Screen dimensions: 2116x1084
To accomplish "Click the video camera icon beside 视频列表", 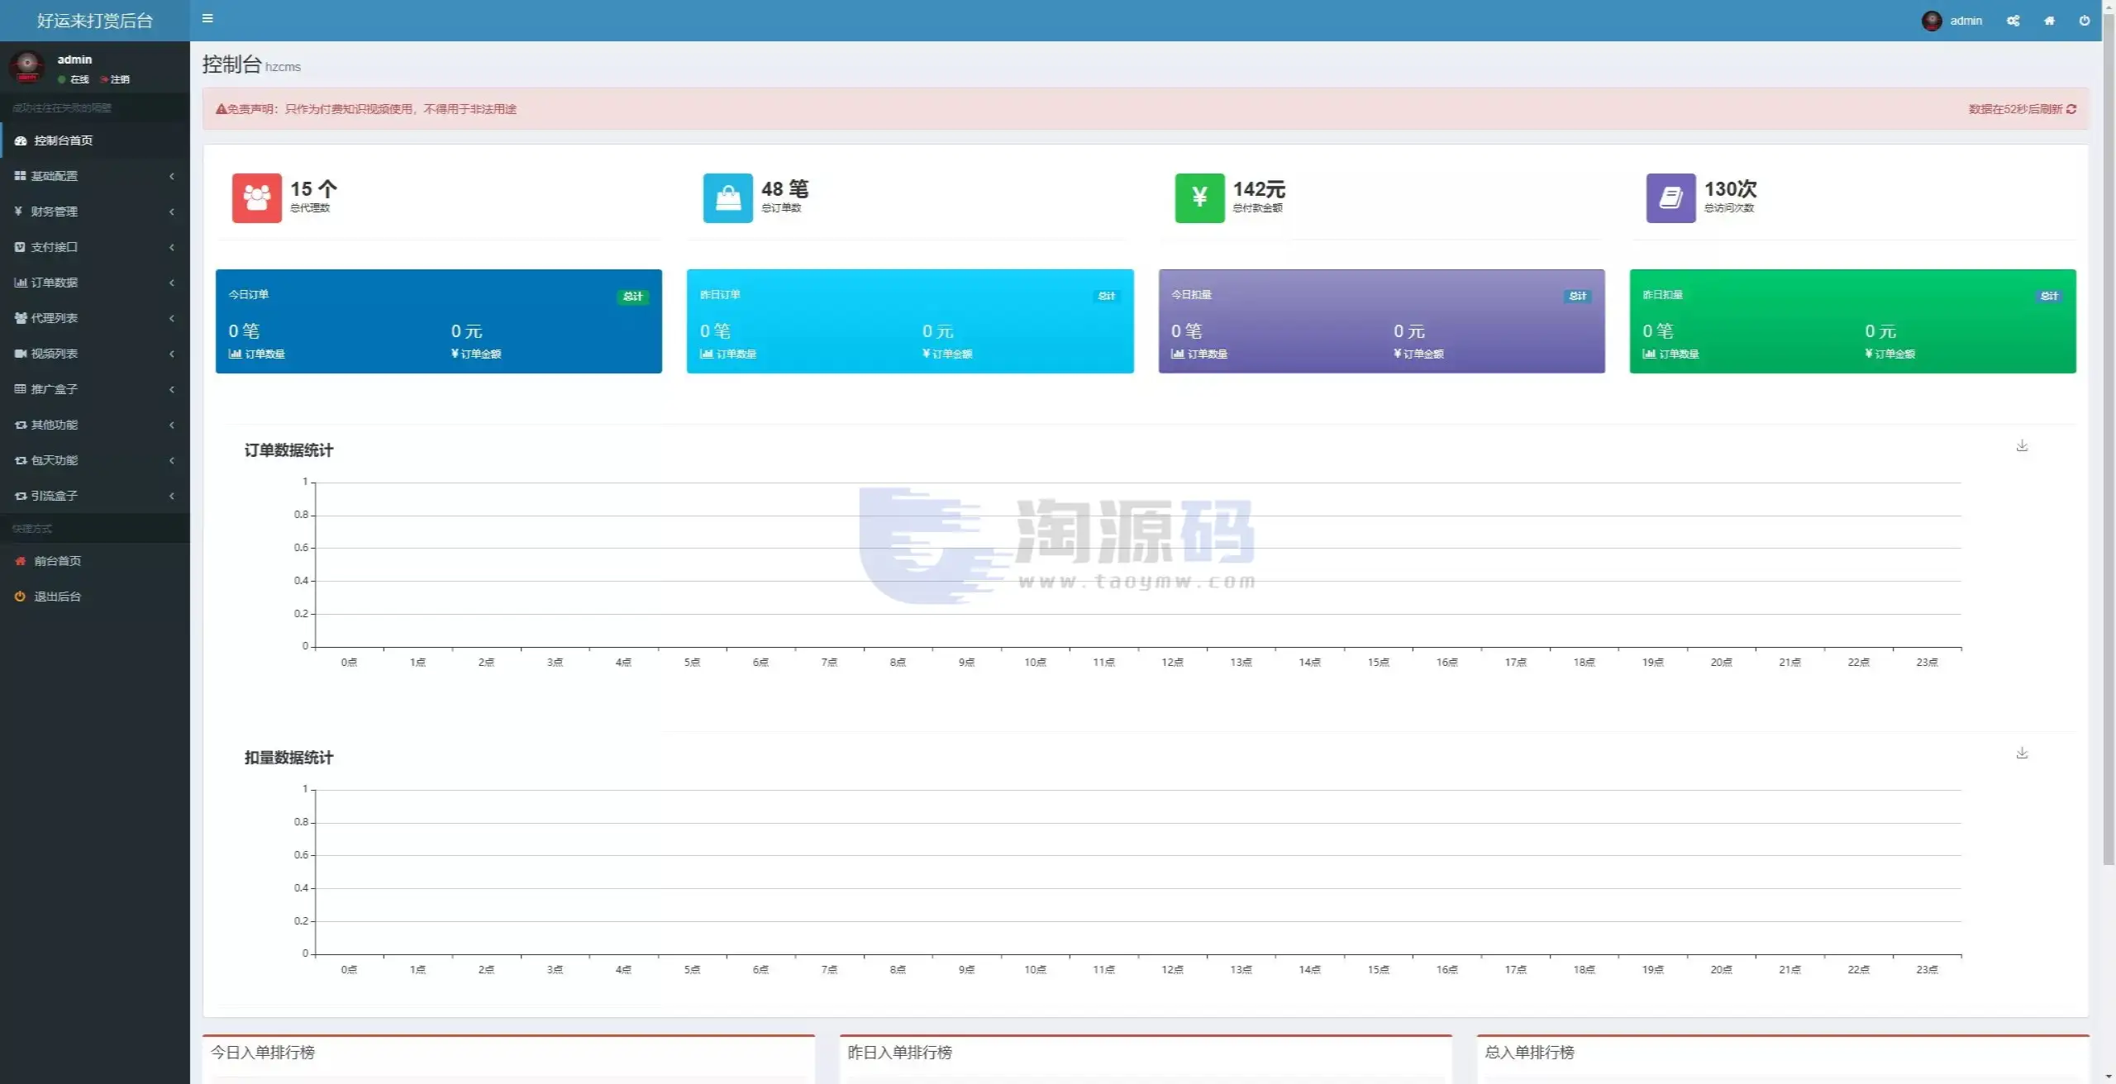I will pos(21,354).
